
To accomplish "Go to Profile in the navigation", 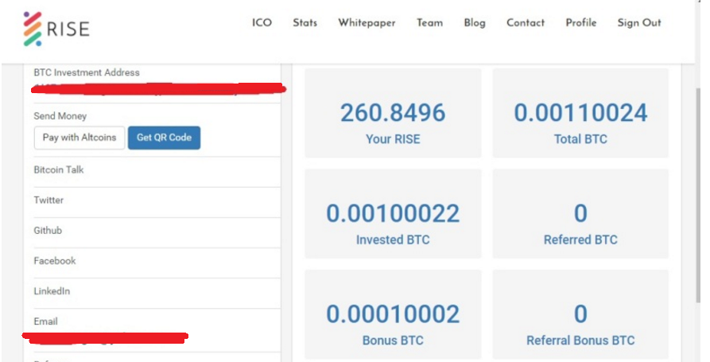I will pyautogui.click(x=581, y=22).
